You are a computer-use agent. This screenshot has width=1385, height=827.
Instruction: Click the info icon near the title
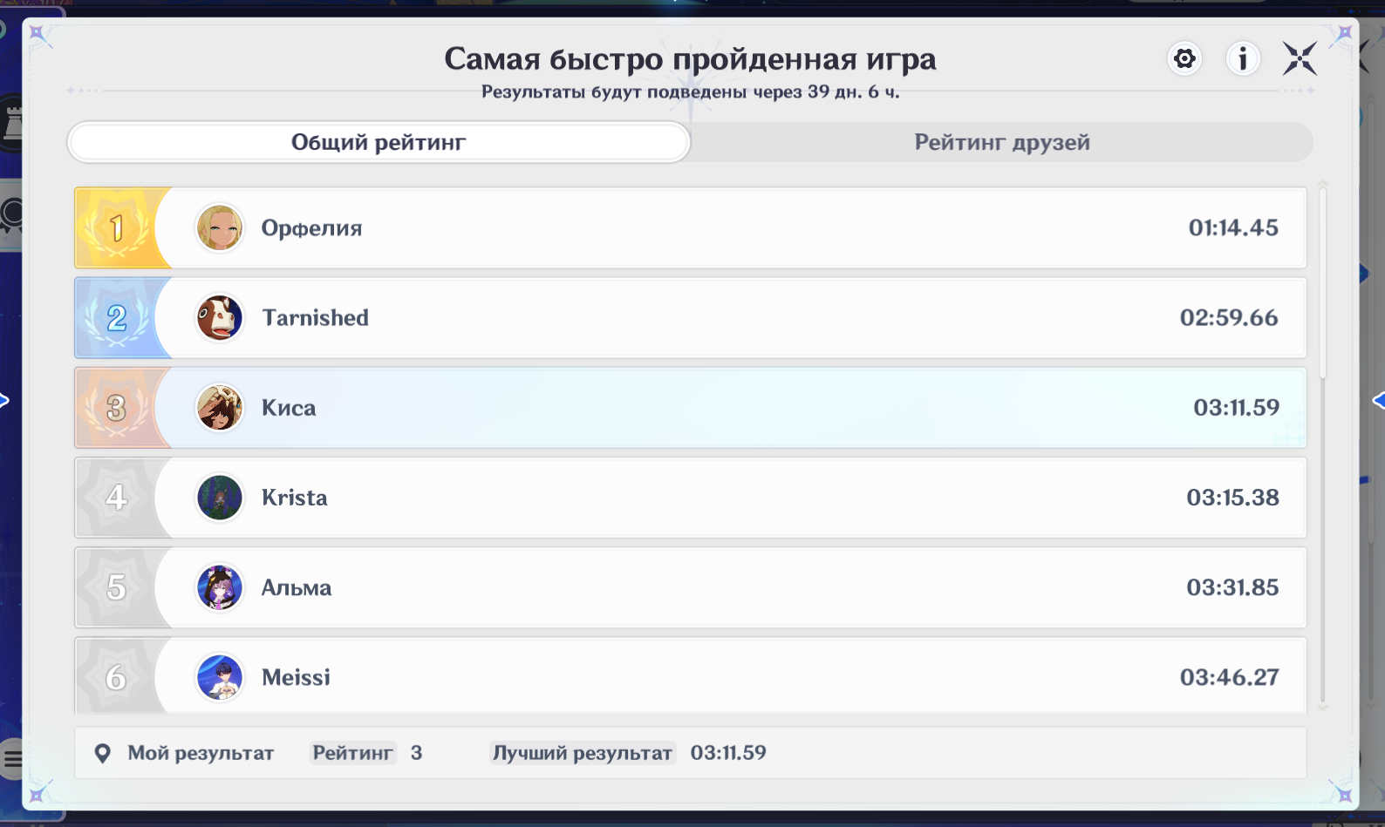coord(1243,59)
